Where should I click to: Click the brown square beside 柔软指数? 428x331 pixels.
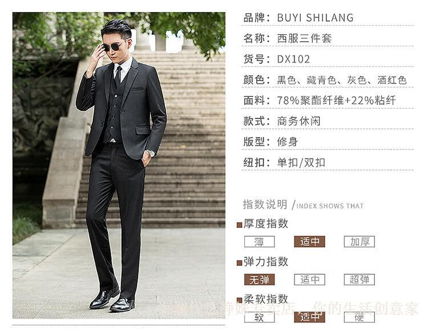point(239,300)
